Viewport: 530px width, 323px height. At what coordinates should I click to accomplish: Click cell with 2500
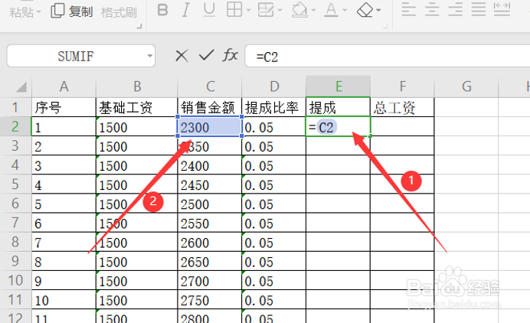210,204
